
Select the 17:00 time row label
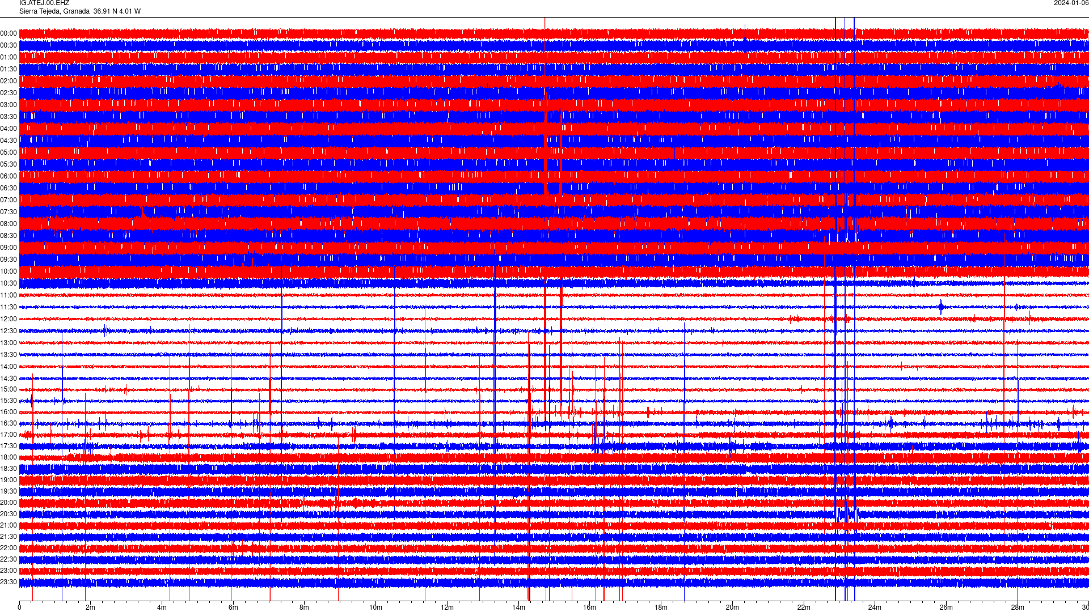pos(9,435)
